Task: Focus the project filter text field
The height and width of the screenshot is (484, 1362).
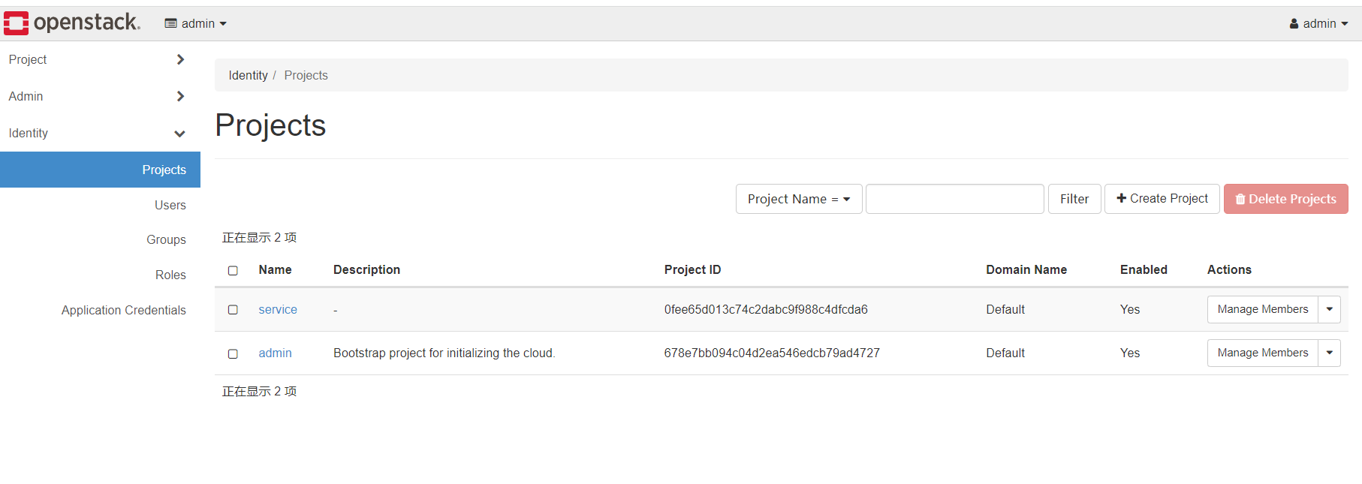Action: click(955, 199)
